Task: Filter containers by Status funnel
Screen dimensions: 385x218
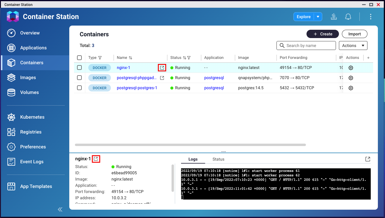Action: [189, 58]
